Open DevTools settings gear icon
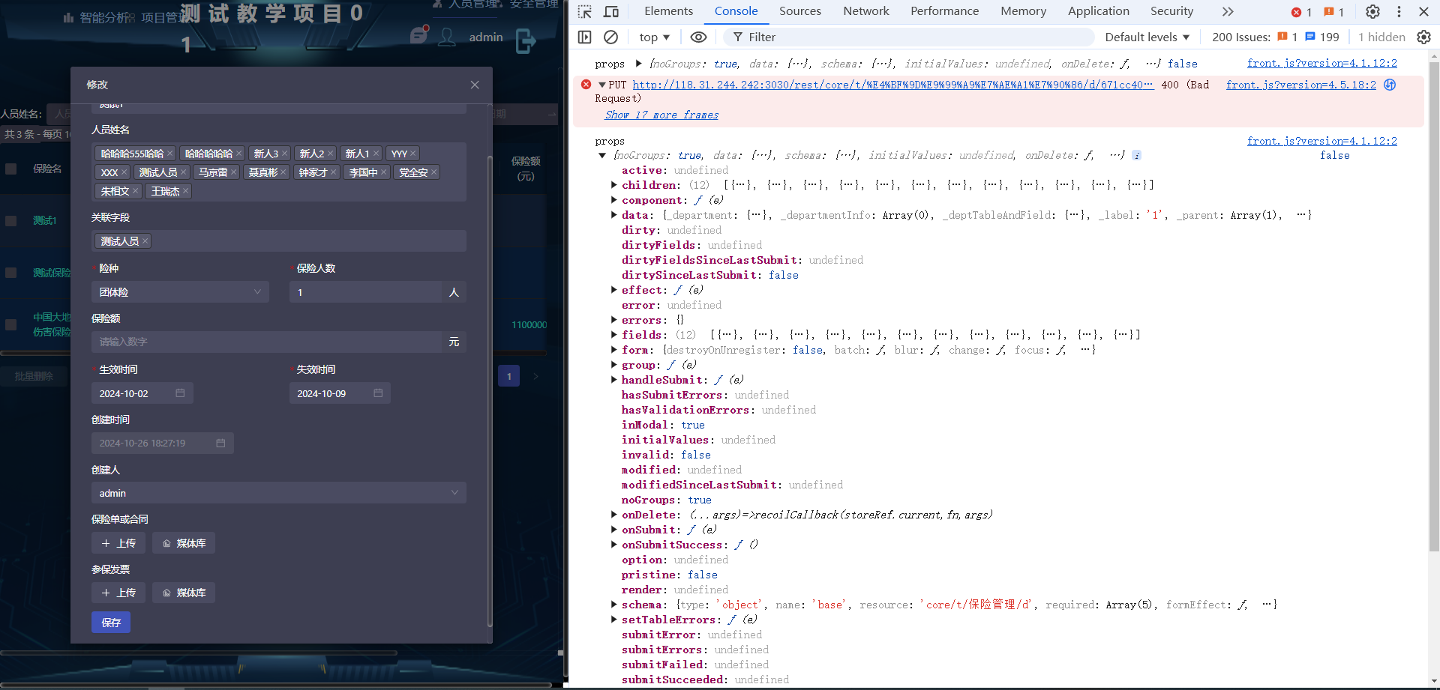This screenshot has height=690, width=1440. pyautogui.click(x=1372, y=11)
